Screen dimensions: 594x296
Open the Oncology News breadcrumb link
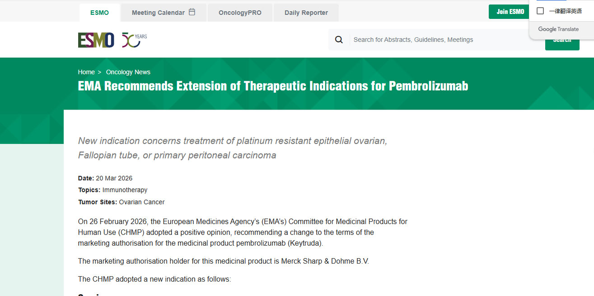[x=128, y=72]
